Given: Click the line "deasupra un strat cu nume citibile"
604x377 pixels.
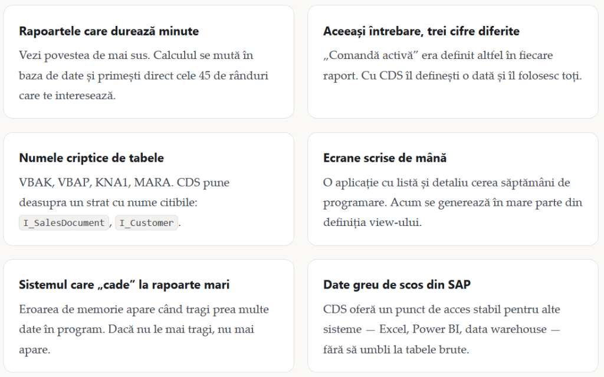Looking at the screenshot, I should [x=108, y=202].
